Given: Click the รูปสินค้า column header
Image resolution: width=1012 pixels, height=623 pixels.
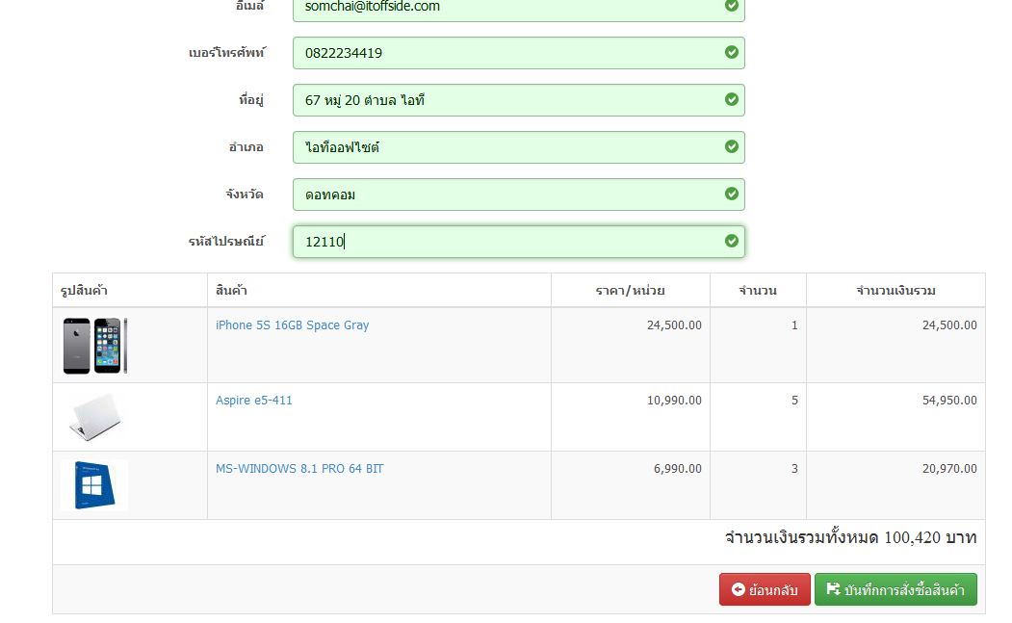Looking at the screenshot, I should [84, 291].
